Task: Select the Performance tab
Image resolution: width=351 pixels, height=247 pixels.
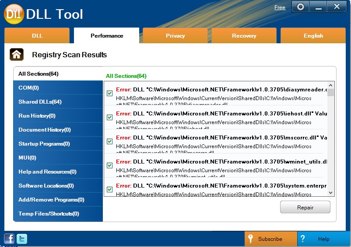Action: point(106,35)
